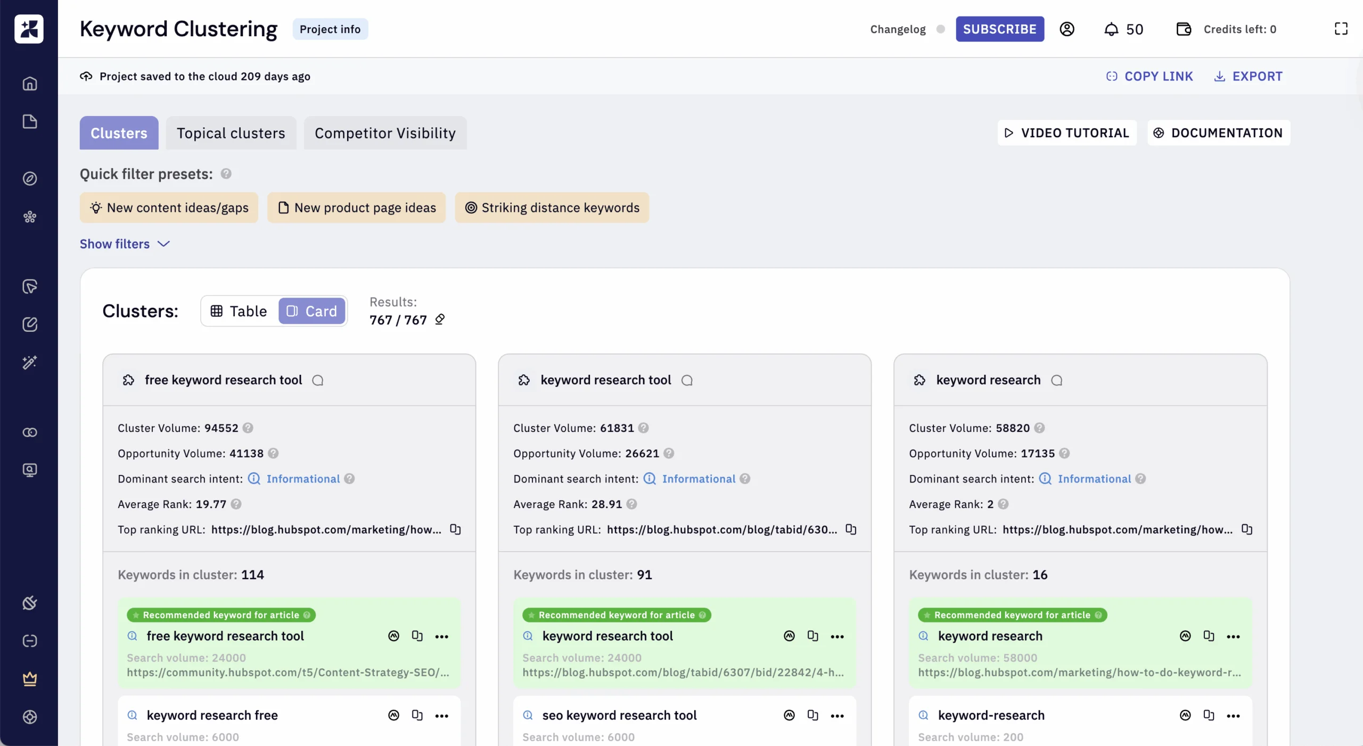Enter fullscreen using the top-right expand icon
1363x746 pixels.
(x=1341, y=29)
